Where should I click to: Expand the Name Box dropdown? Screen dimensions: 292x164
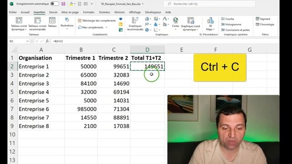point(27,41)
